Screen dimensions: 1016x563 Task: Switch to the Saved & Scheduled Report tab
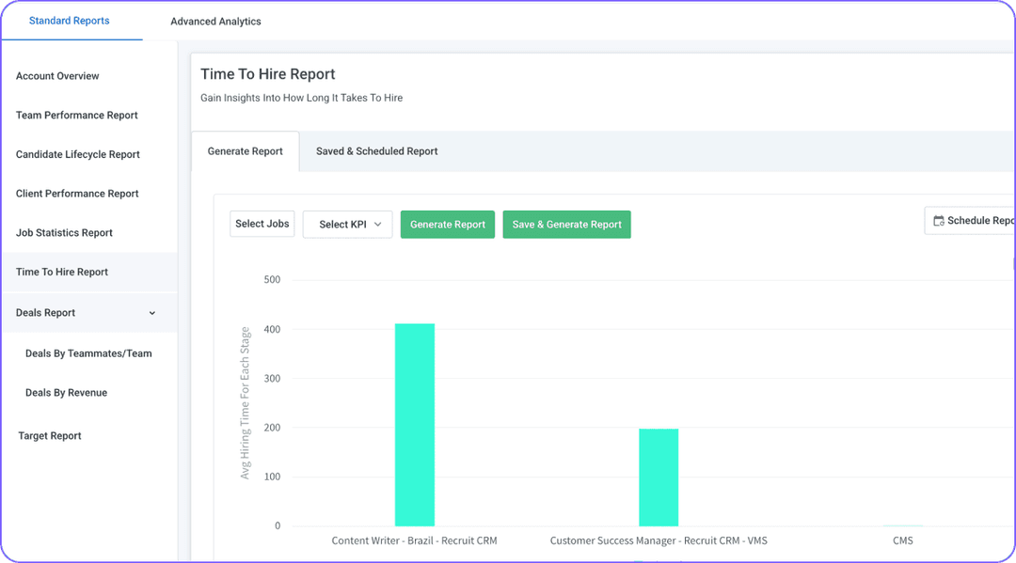pyautogui.click(x=376, y=150)
